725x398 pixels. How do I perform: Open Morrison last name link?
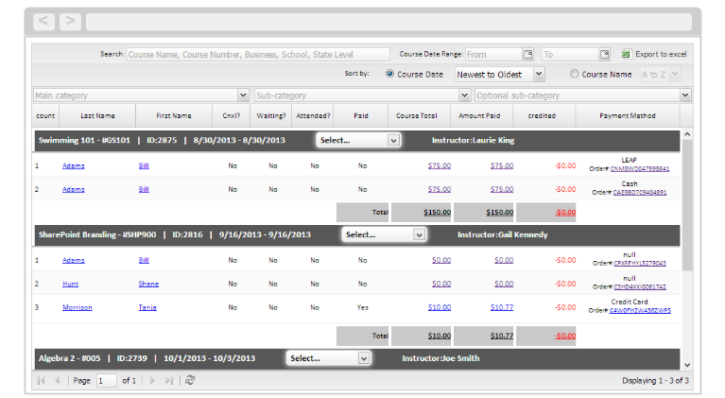tap(78, 307)
